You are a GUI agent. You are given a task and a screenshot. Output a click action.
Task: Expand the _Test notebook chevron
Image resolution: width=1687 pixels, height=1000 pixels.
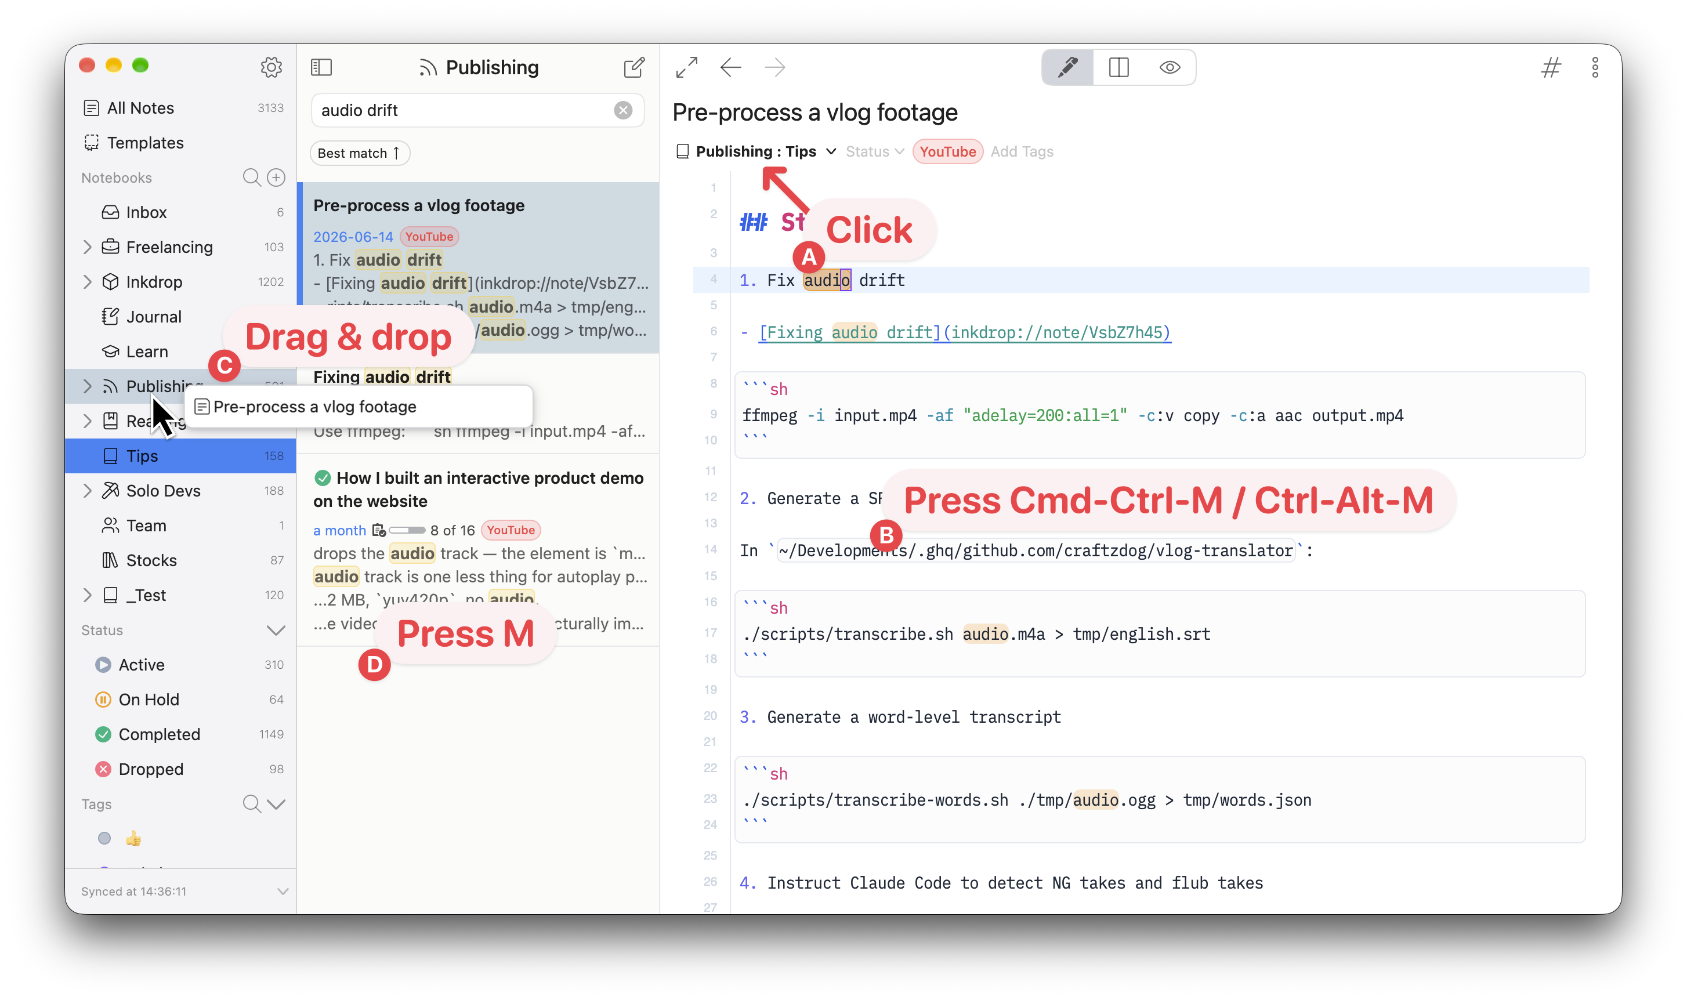coord(87,595)
